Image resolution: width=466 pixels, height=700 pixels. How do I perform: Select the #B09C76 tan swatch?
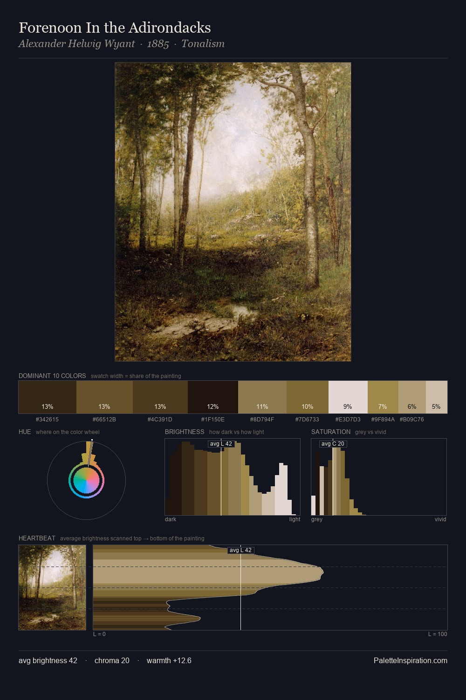pyautogui.click(x=412, y=397)
